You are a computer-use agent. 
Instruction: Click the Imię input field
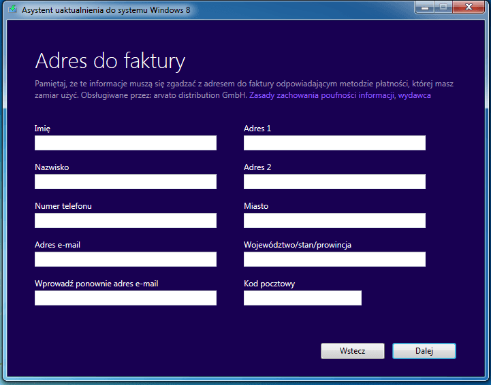(x=125, y=143)
